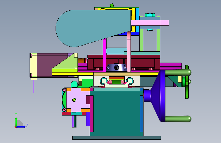221x143 pixels.
Task: Select the center screw on the lavender motor
Action: [74, 100]
